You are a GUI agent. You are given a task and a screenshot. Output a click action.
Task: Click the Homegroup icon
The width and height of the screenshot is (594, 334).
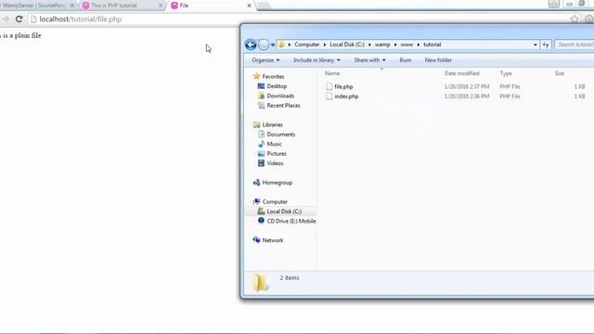pos(256,183)
